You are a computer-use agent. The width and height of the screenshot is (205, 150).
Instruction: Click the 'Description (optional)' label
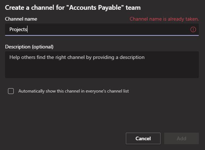point(29,47)
